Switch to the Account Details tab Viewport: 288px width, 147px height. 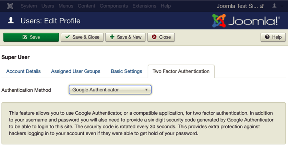(x=24, y=71)
